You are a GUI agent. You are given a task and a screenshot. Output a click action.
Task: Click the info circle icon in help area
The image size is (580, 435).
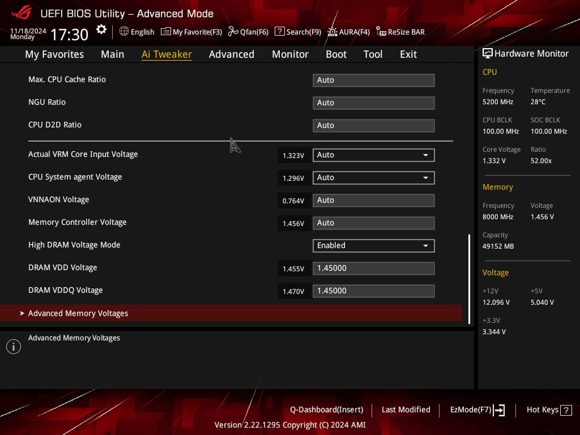pos(14,347)
